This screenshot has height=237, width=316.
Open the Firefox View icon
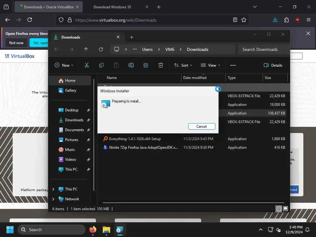(x=6, y=7)
